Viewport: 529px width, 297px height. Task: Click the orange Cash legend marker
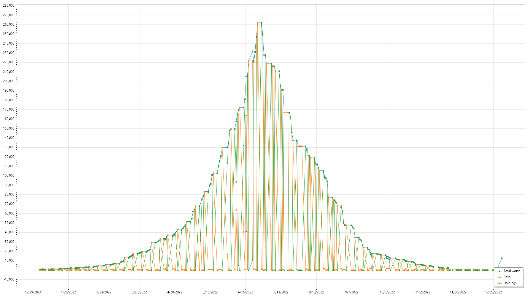(499, 277)
